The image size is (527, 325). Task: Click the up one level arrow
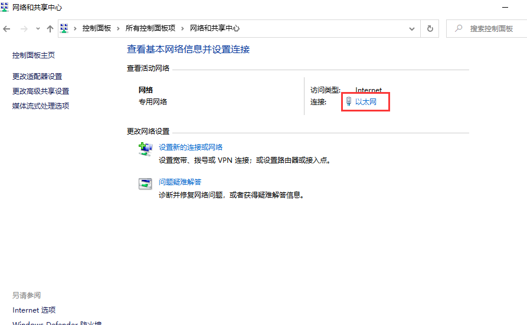point(50,28)
